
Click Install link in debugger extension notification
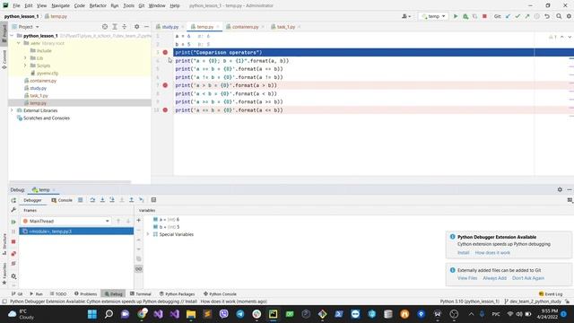(x=463, y=253)
